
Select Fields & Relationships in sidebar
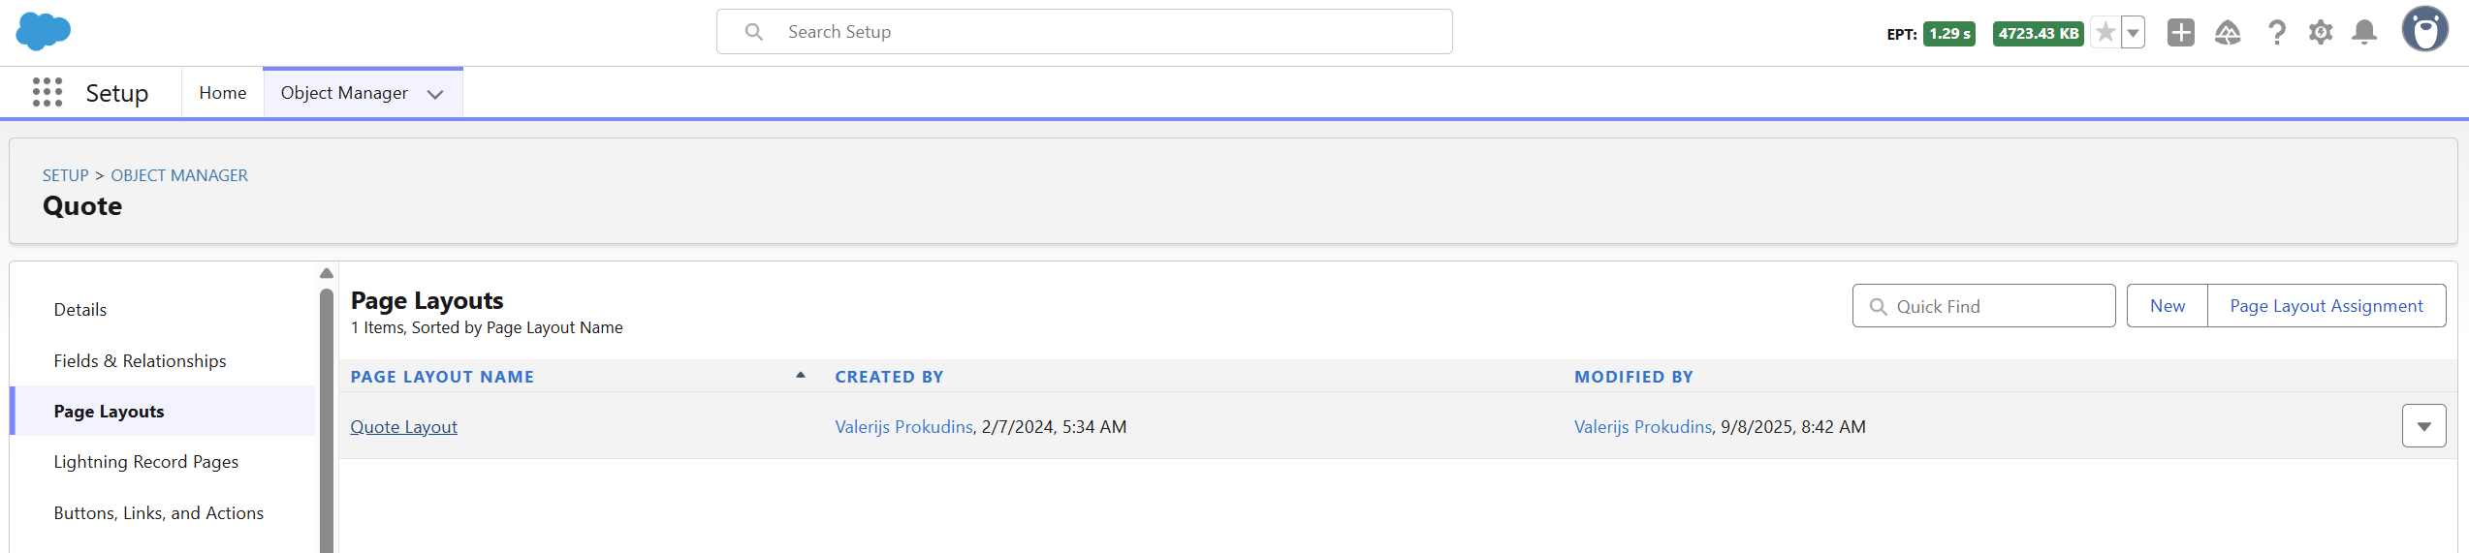pos(140,360)
